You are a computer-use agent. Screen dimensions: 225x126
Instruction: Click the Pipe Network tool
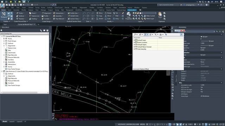point(59,19)
